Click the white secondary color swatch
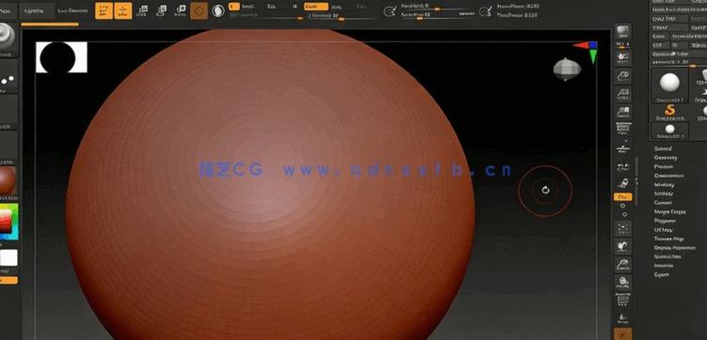 point(8,258)
